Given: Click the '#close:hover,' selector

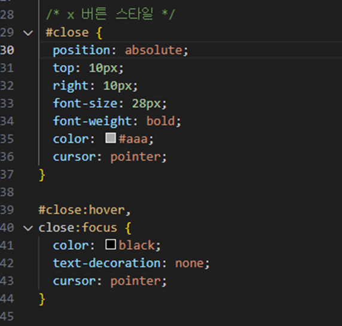Looking at the screenshot, I should (85, 210).
